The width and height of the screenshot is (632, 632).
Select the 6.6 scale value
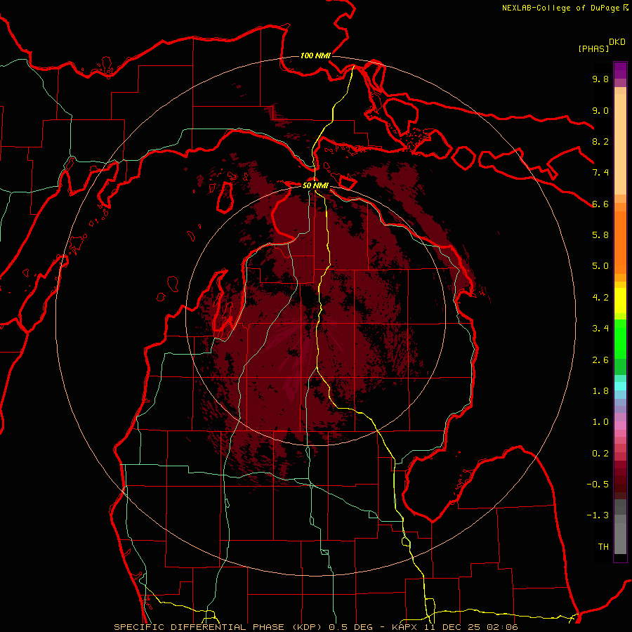pyautogui.click(x=600, y=204)
